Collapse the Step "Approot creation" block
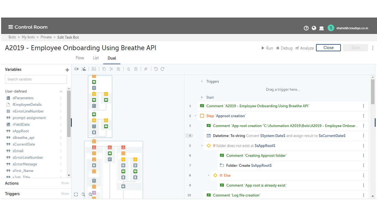The height and width of the screenshot is (212, 377). (x=195, y=116)
